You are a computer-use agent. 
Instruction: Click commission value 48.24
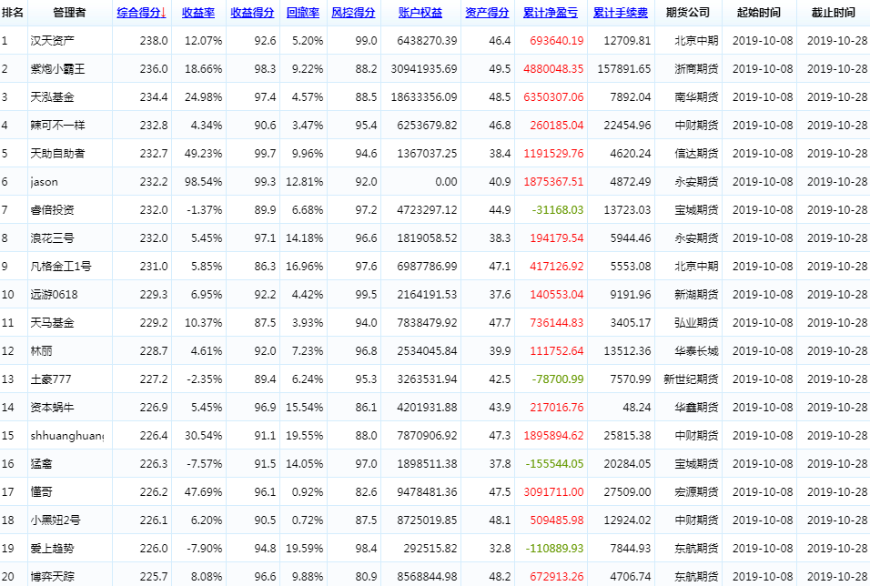click(636, 408)
